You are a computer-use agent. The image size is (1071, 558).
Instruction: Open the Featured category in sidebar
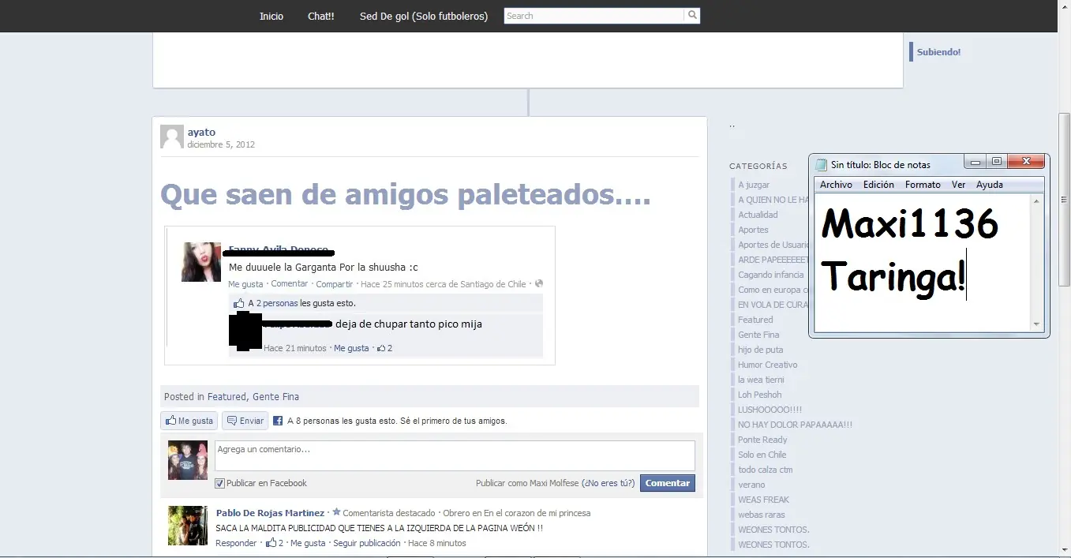755,320
